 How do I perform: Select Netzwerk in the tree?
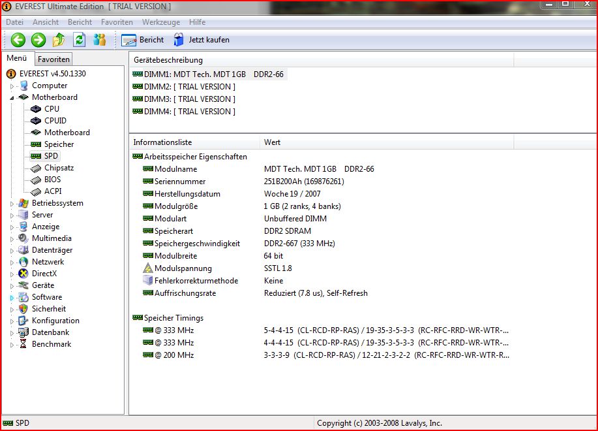coord(48,262)
